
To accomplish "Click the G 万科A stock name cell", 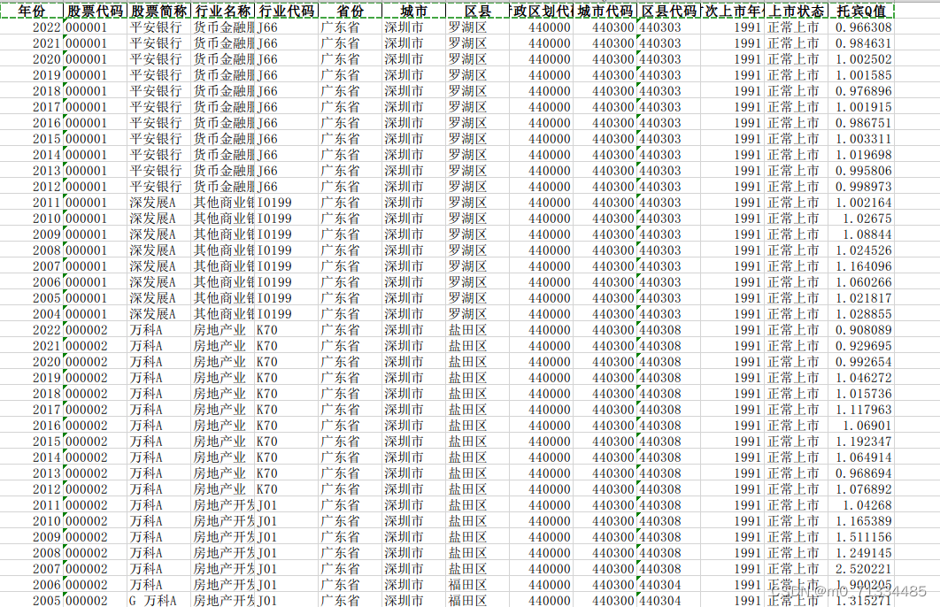I will (x=158, y=601).
